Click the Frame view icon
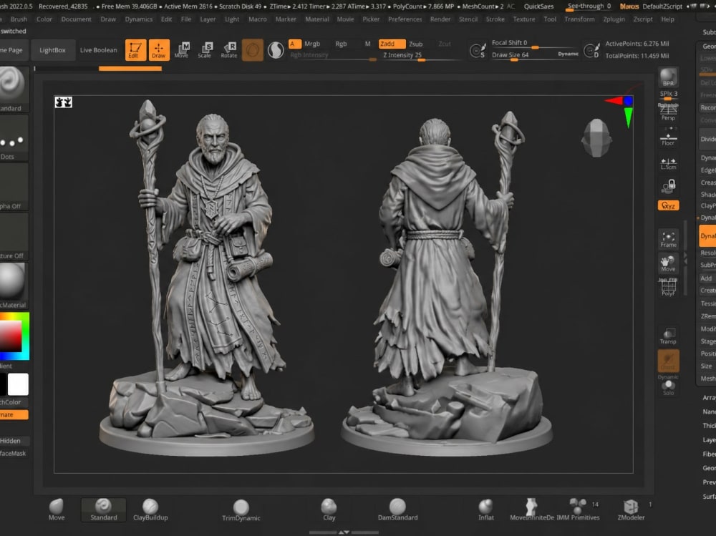 pos(668,239)
